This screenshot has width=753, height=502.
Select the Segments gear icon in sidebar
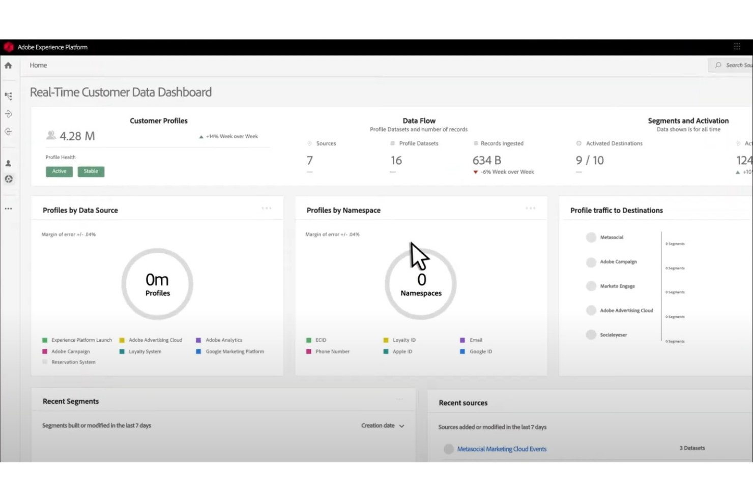8,179
